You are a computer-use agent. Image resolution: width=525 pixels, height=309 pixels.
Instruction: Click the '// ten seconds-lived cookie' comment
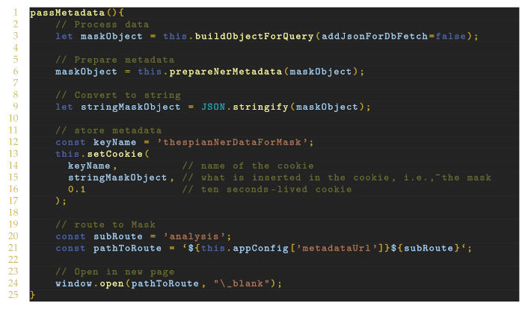pyautogui.click(x=266, y=189)
